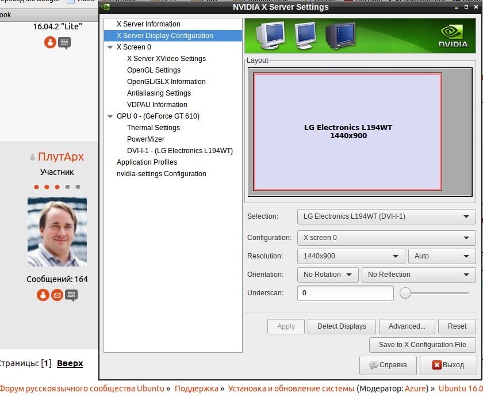483x396 pixels.
Task: Click Detect Displays button
Action: tap(342, 326)
